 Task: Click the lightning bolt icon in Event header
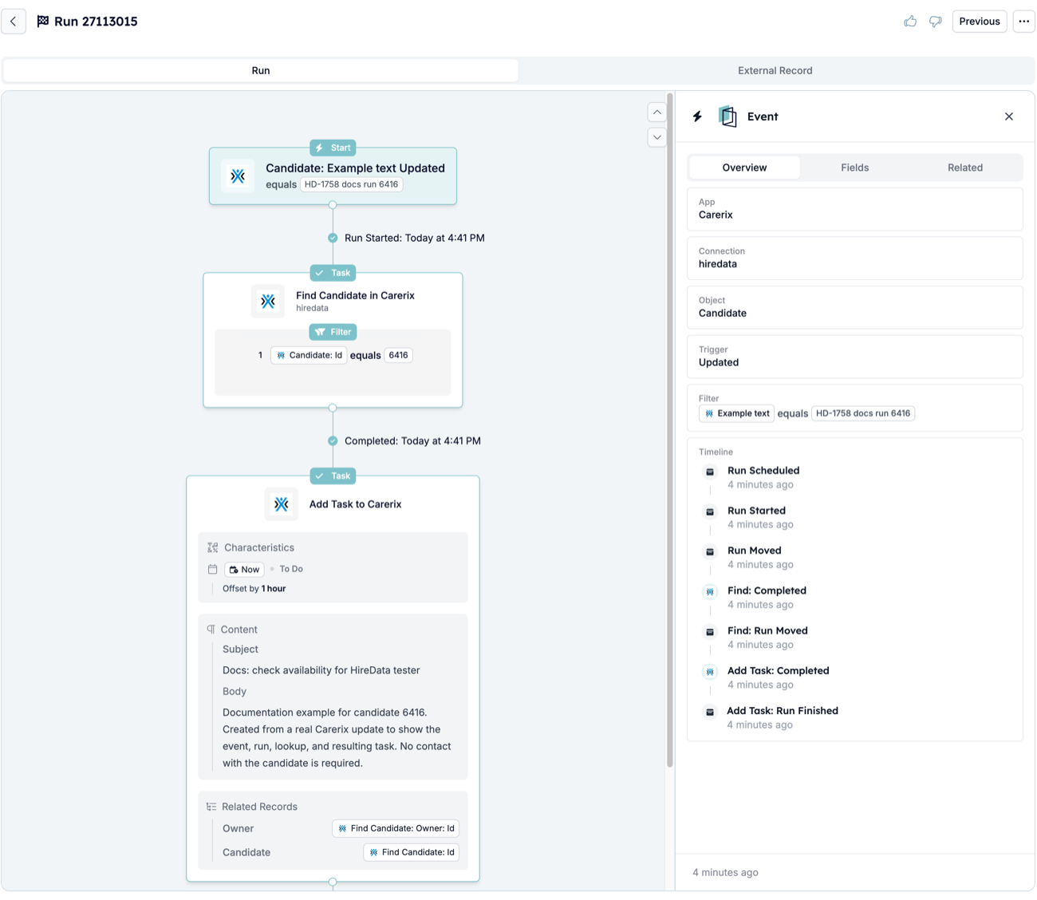[698, 116]
